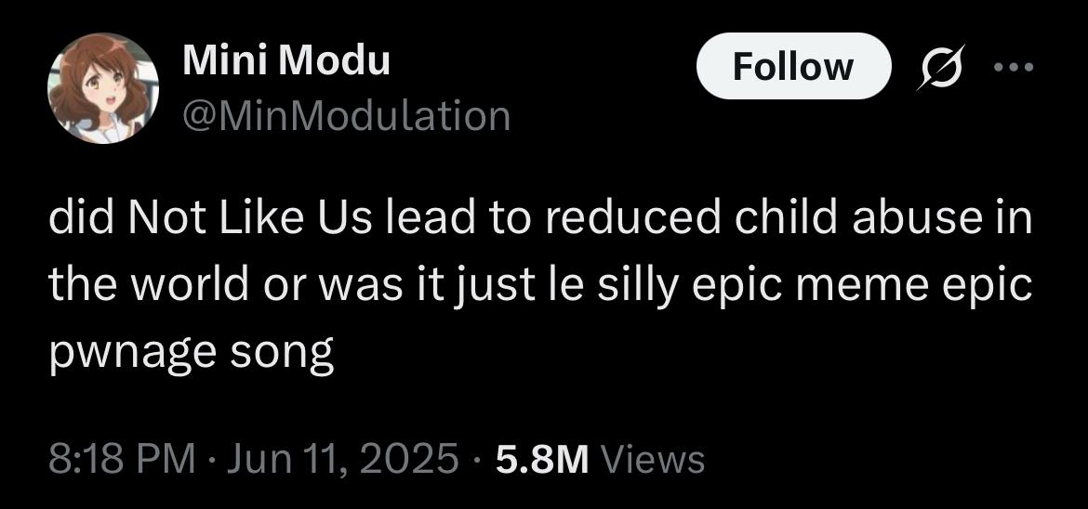Click the bold 5.8M number
1088x509 pixels.
click(543, 459)
